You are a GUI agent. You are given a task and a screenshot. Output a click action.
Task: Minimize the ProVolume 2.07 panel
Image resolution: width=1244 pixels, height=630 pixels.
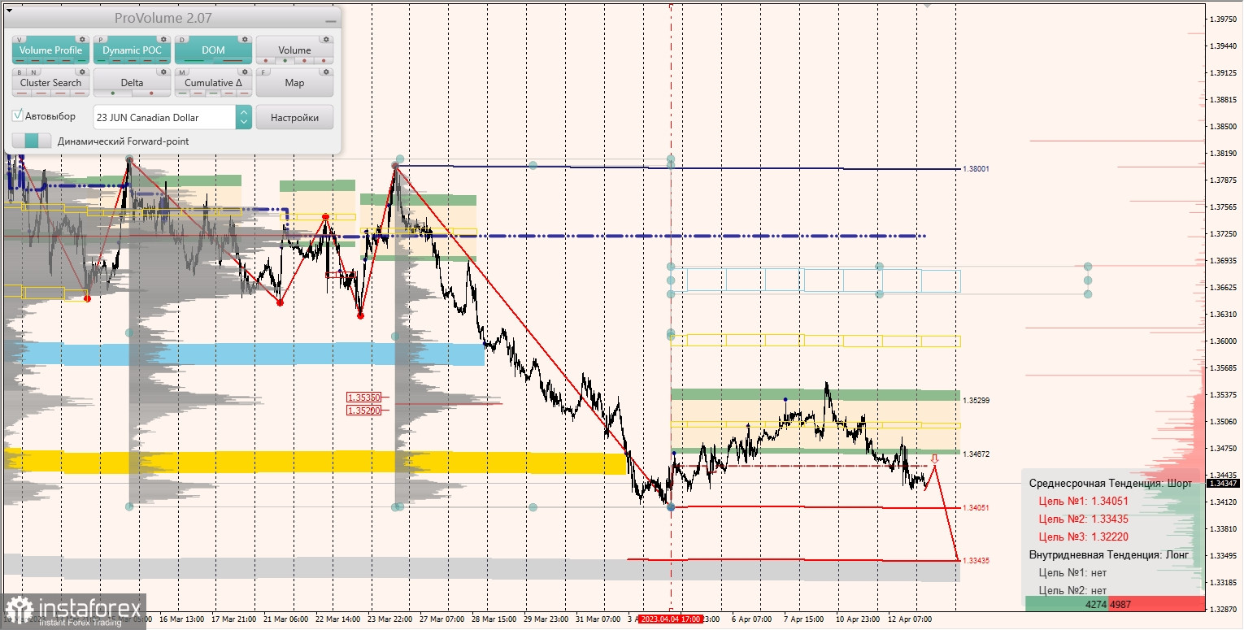(x=330, y=21)
